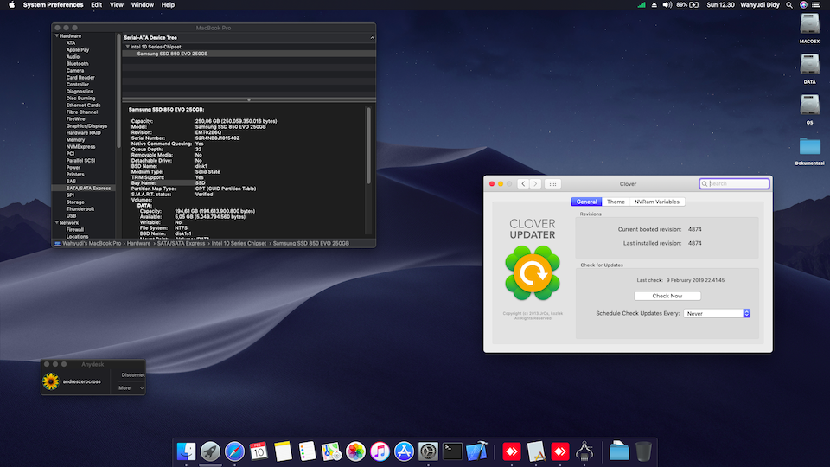Go forward in the Clover preference pane

click(x=535, y=183)
